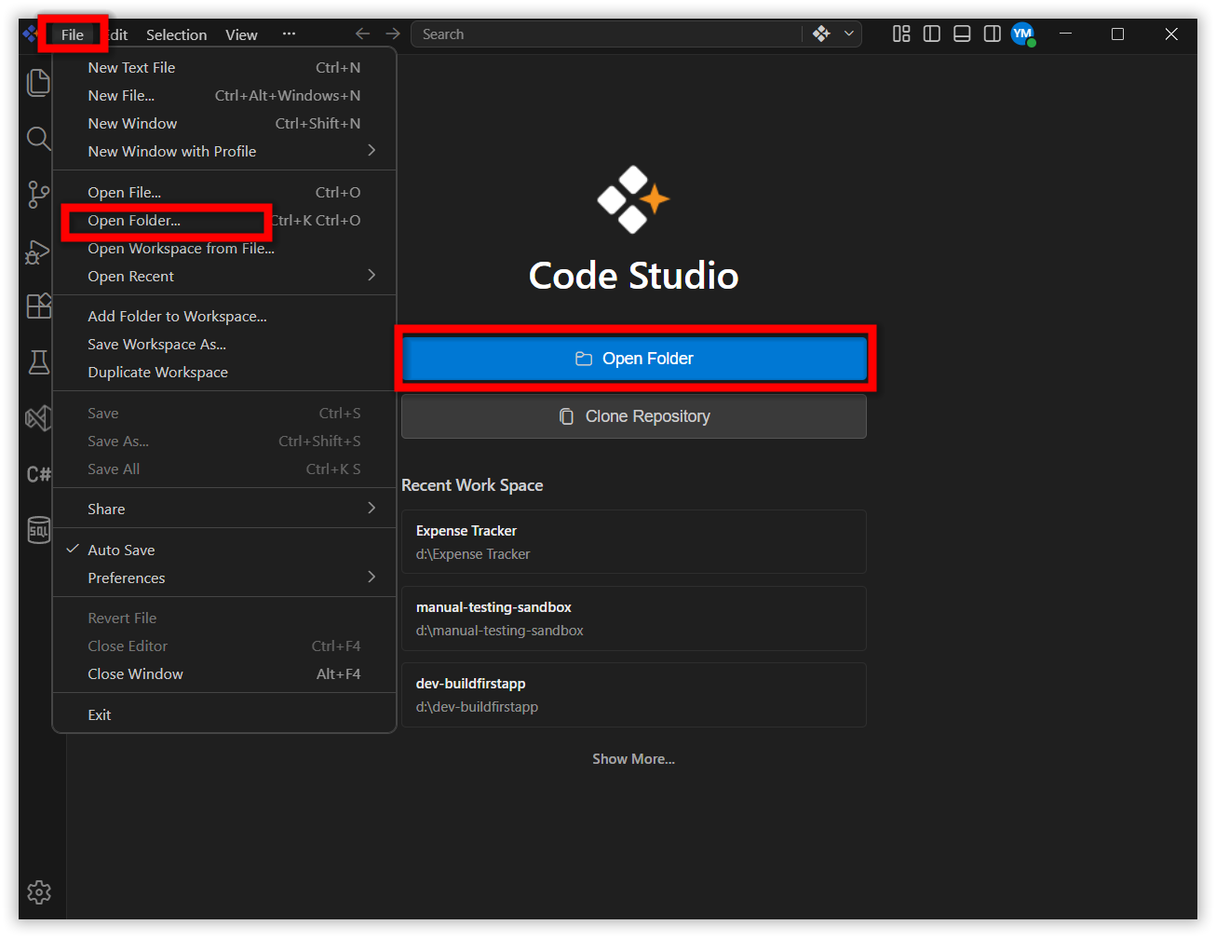Open the Search view in activity bar

tap(38, 139)
